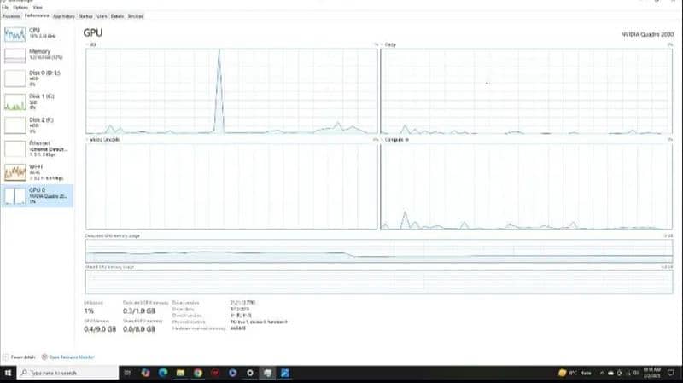Open the clock and date flyout
This screenshot has height=383, width=683.
[x=651, y=373]
